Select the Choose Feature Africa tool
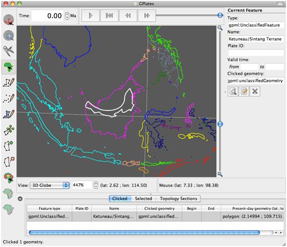 coord(9,67)
